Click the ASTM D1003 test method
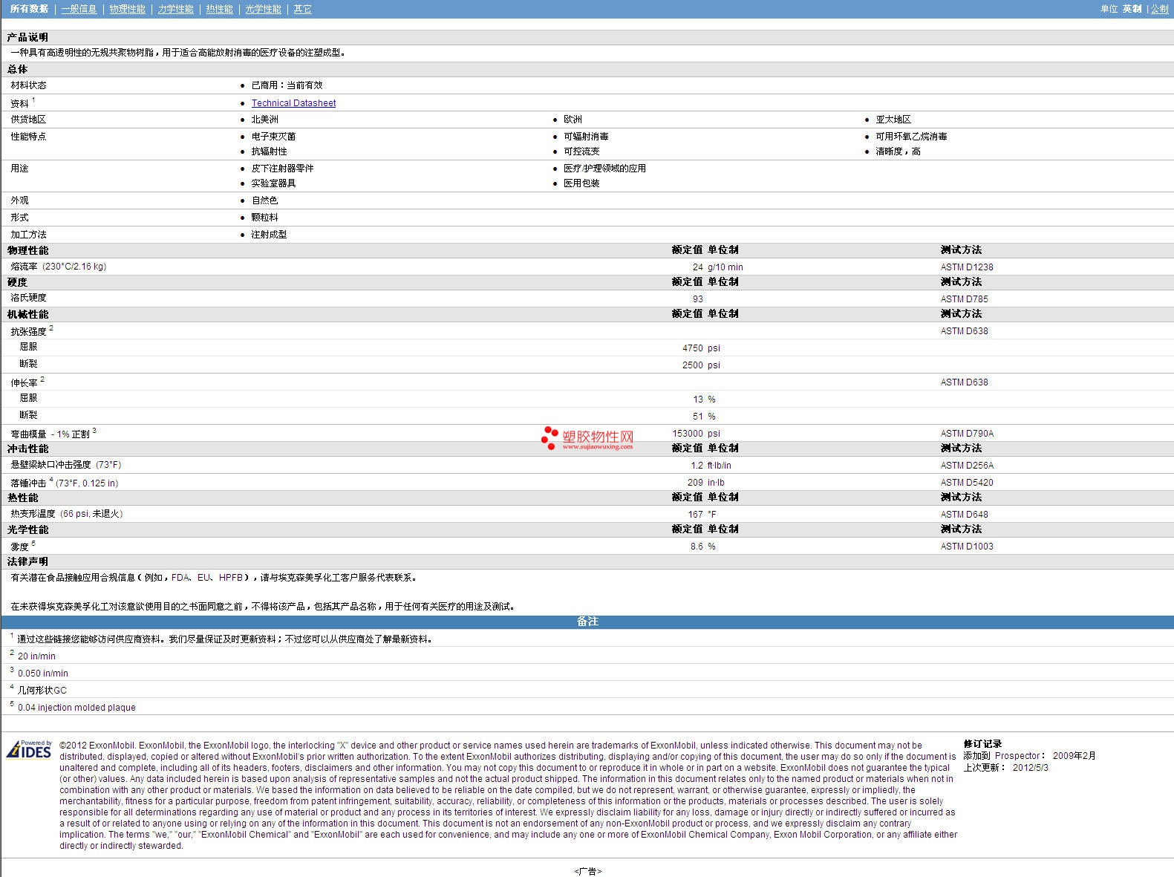Viewport: 1174px width, 877px height. coord(967,547)
